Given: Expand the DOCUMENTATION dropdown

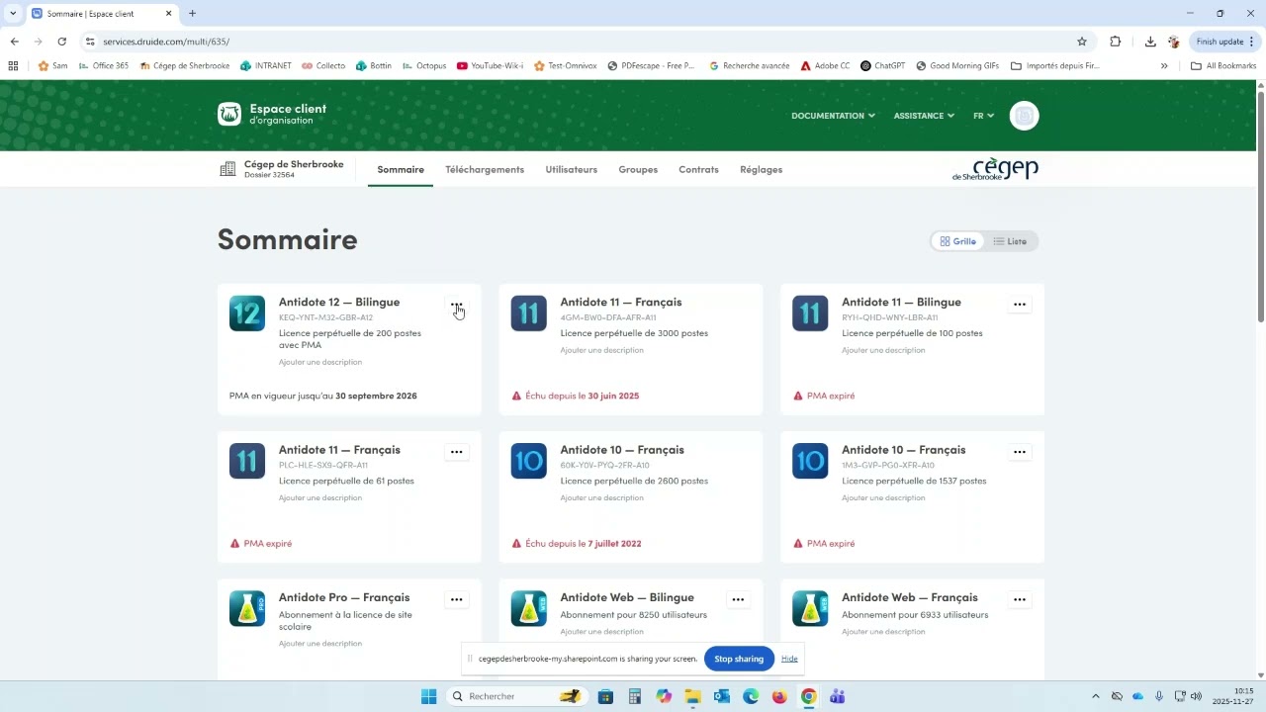Looking at the screenshot, I should 833,116.
